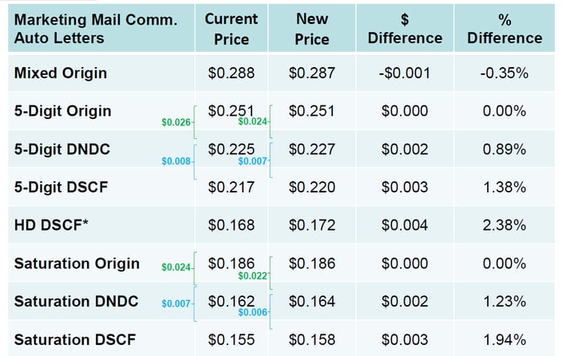Click the blue $0.008 bracket label
The height and width of the screenshot is (356, 562).
coord(176,161)
